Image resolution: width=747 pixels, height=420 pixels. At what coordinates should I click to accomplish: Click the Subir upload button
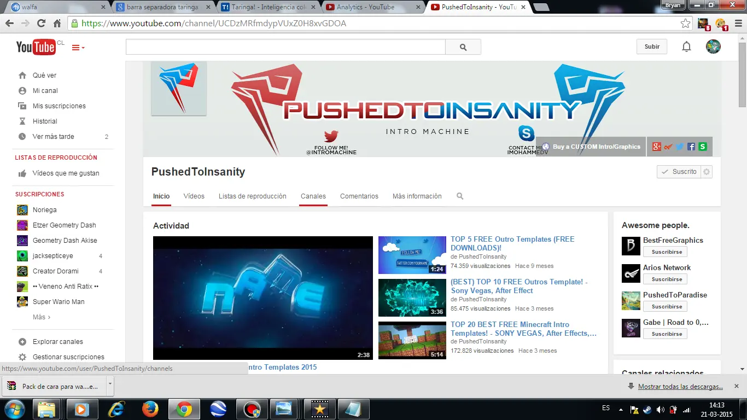point(652,46)
